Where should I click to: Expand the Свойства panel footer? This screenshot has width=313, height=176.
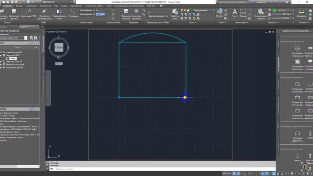click(x=273, y=22)
